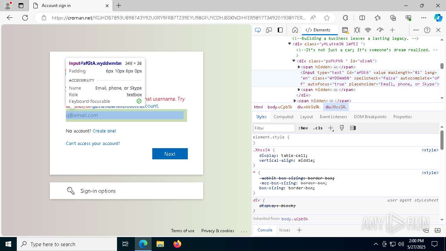Add a drawer tool with the plus icon

click(x=299, y=230)
